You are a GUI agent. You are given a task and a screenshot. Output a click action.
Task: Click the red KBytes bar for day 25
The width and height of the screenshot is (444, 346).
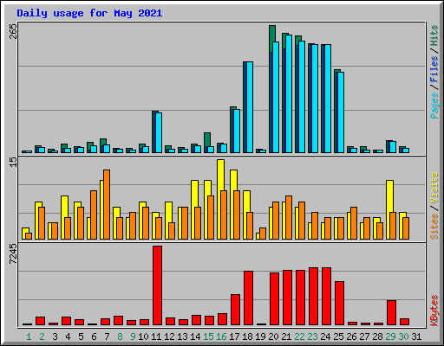tap(339, 304)
